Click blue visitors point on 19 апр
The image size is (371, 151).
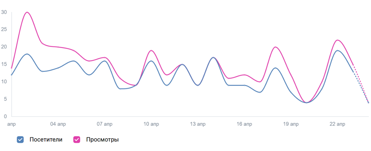pos(291,92)
